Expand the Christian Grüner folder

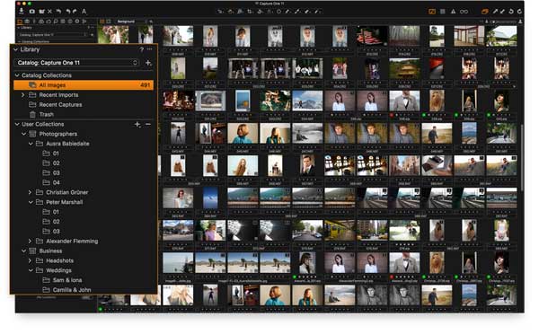(x=31, y=192)
